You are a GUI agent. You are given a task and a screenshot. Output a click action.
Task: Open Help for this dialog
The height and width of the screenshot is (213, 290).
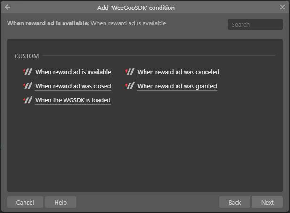coord(60,202)
